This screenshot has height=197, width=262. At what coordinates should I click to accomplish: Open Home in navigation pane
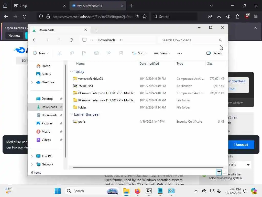point(46,66)
